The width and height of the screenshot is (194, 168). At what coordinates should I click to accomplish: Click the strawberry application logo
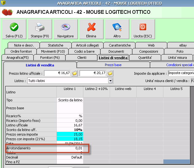[x=7, y=12]
